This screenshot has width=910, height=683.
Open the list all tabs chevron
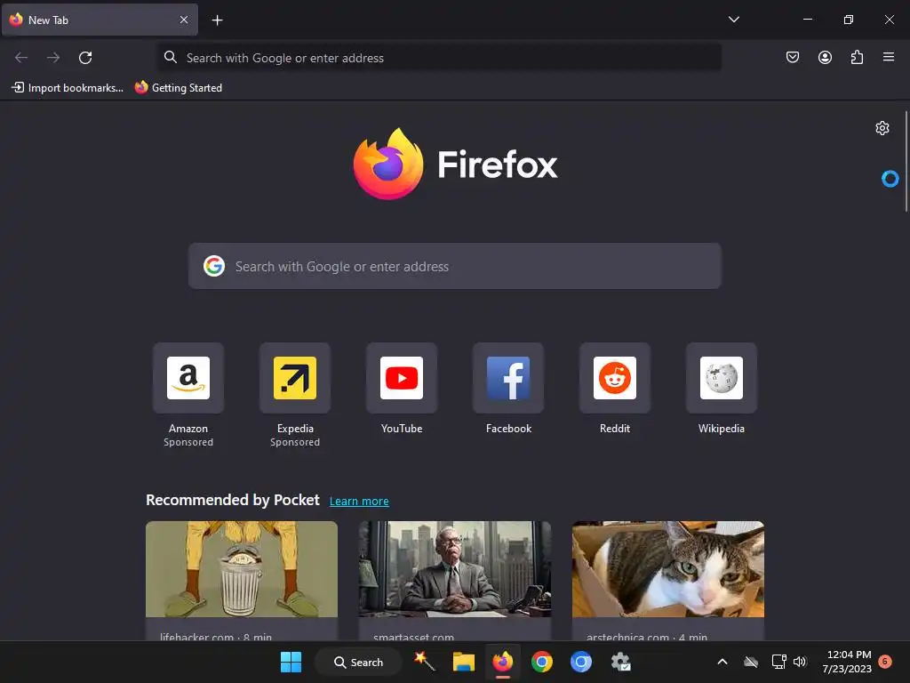[733, 20]
